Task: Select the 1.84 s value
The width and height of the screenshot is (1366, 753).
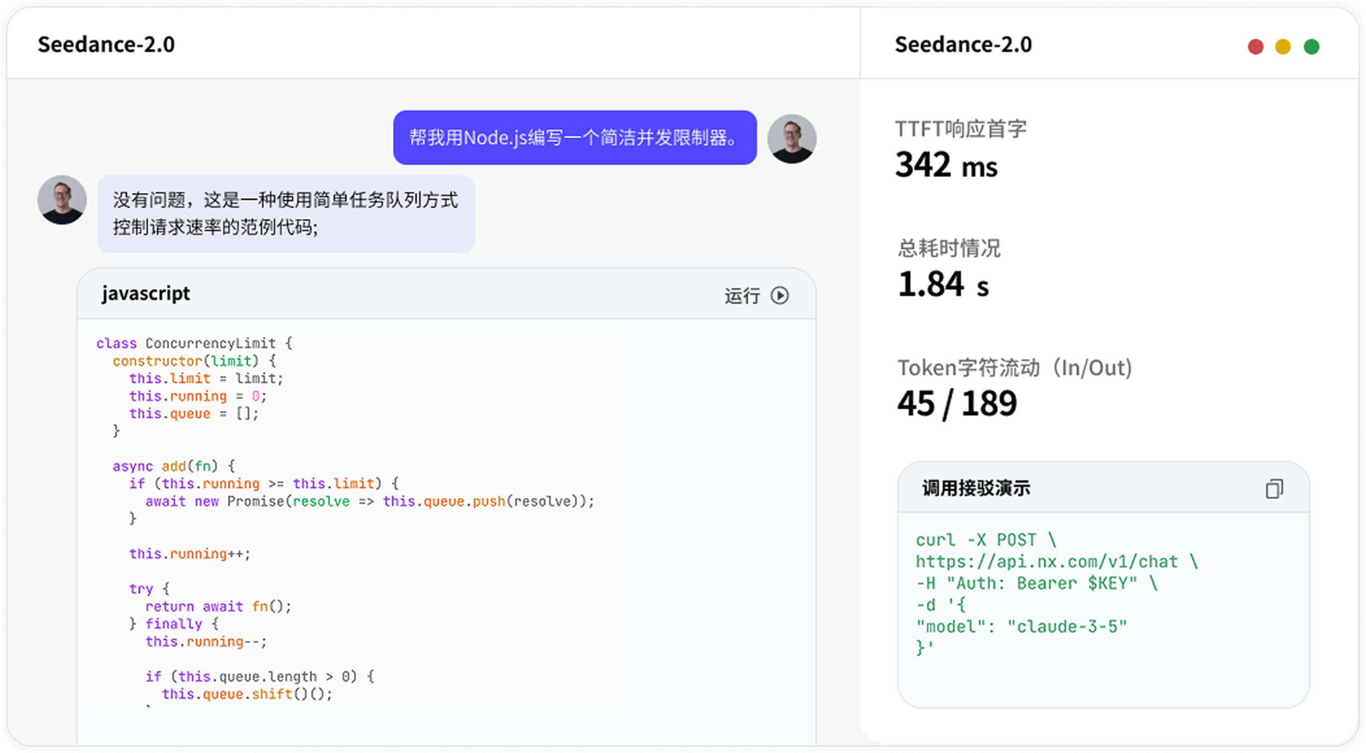Action: coord(943,284)
